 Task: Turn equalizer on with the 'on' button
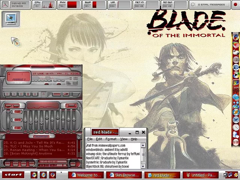point(8,106)
